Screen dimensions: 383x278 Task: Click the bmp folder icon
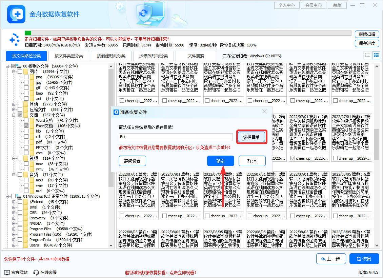click(x=32, y=93)
